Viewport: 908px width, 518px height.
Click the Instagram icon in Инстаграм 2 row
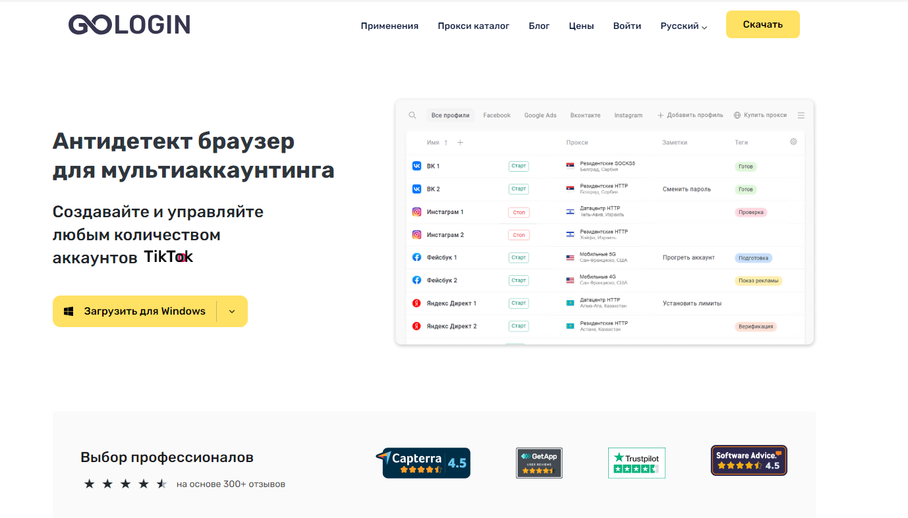[416, 234]
